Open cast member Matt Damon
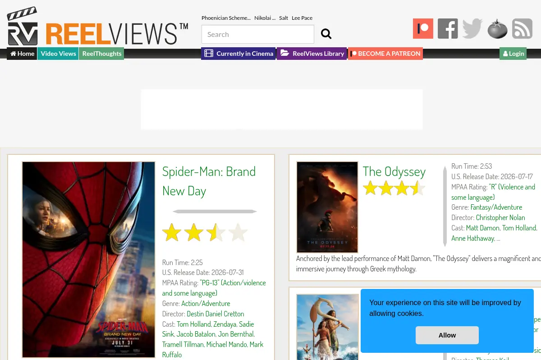Image resolution: width=541 pixels, height=360 pixels. pos(483,228)
